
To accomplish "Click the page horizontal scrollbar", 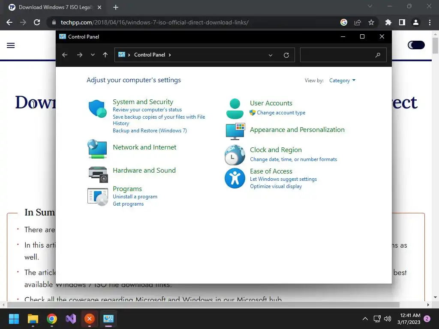I will point(203,305).
